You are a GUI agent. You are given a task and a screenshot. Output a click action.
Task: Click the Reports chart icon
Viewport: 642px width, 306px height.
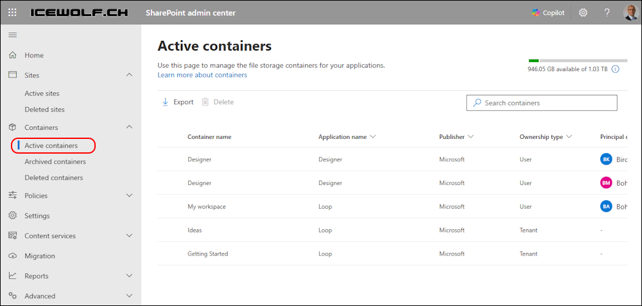[13, 276]
